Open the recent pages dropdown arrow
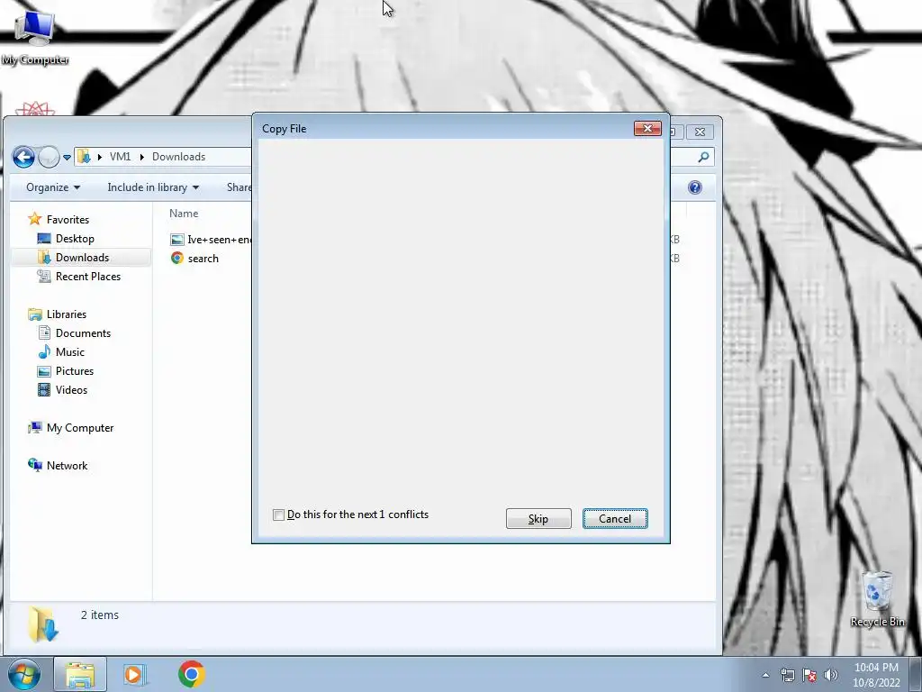Screen dimensions: 922x692 point(67,157)
